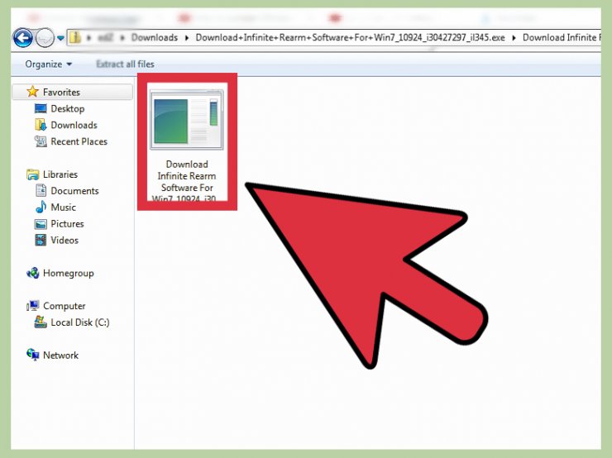
Task: Click Extract all files button
Action: [125, 64]
